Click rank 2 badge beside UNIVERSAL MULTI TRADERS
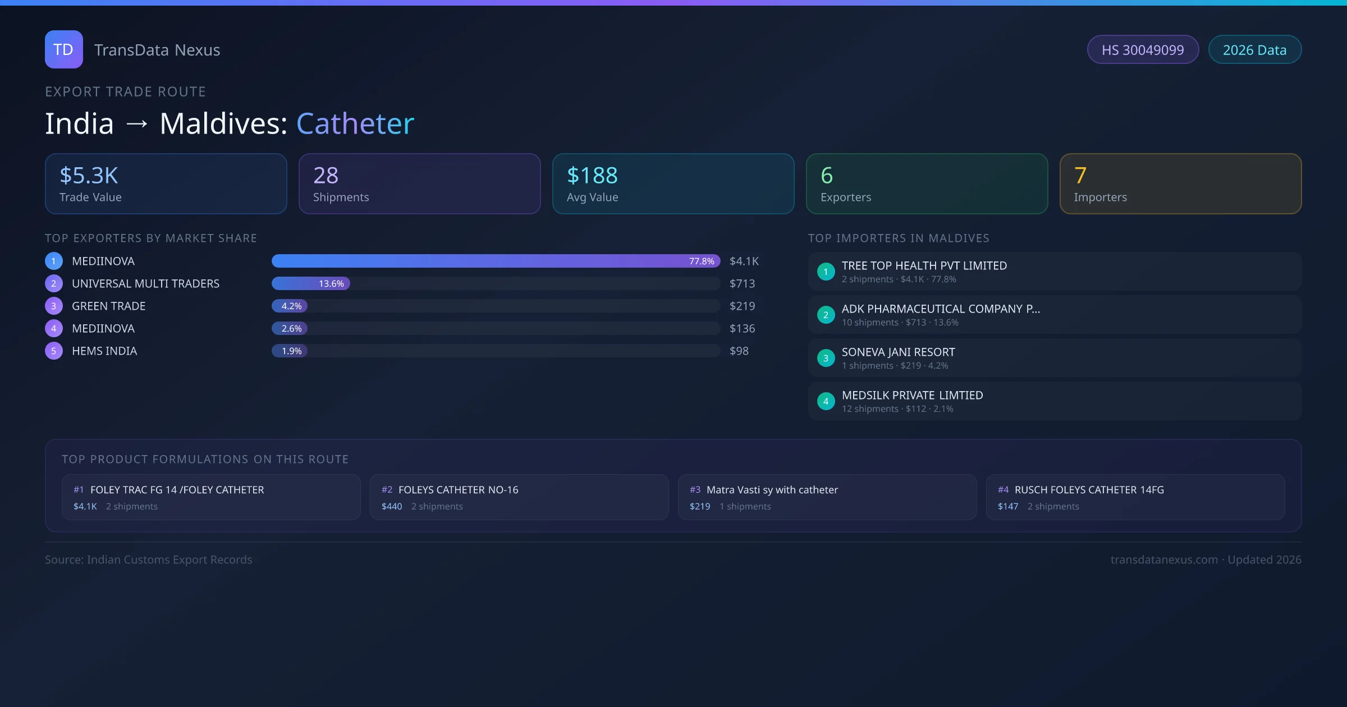The width and height of the screenshot is (1347, 707). (54, 283)
